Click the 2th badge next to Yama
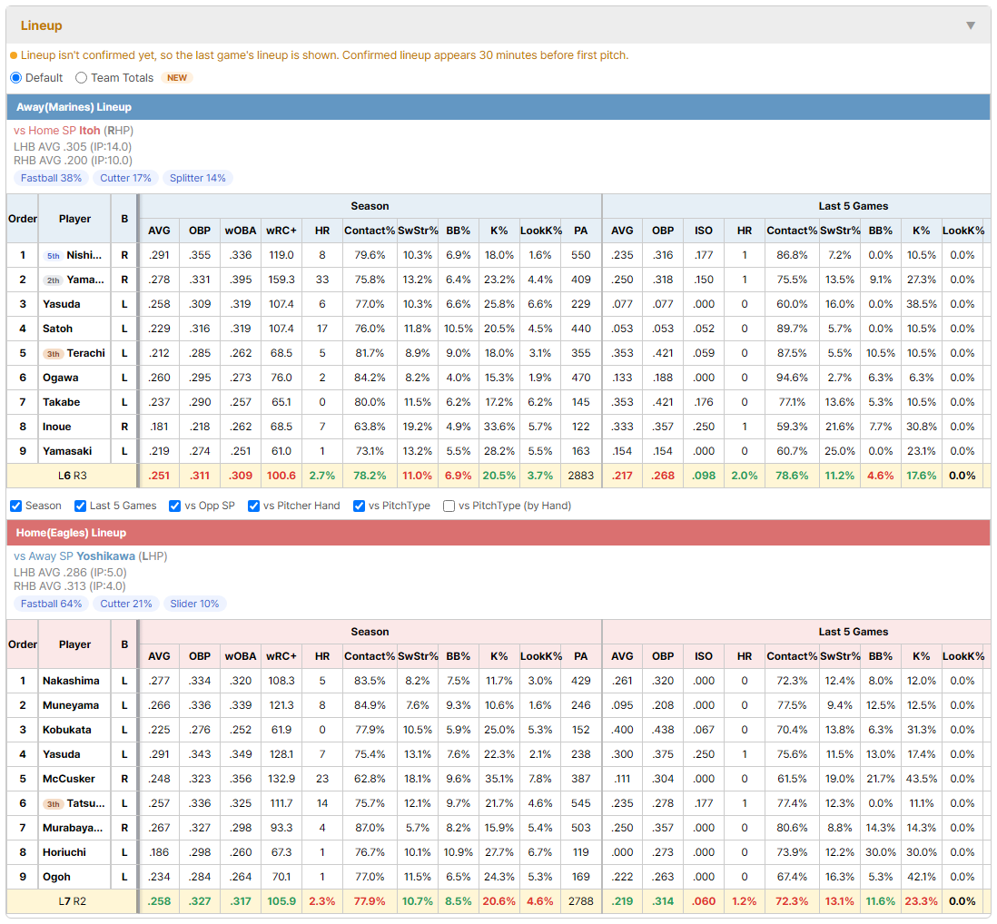This screenshot has height=924, width=997. coord(54,280)
